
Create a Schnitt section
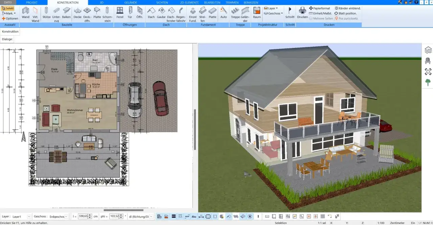[x=290, y=13]
